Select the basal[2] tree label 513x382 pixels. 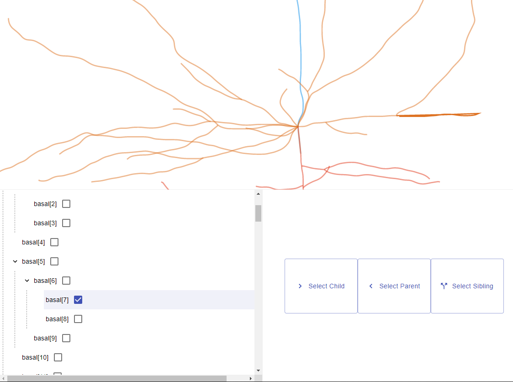(45, 204)
